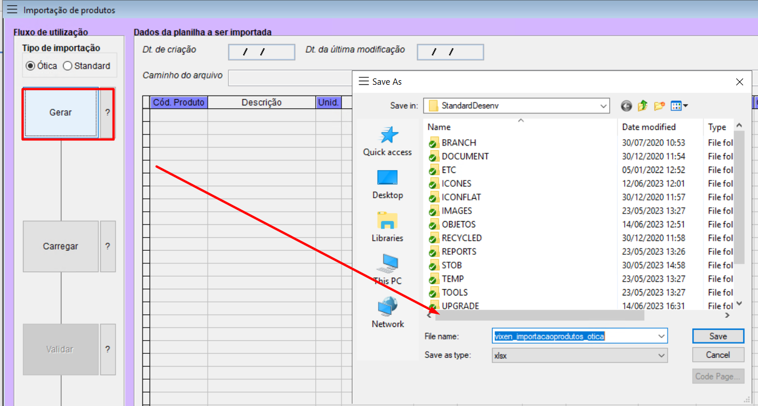Sort files by Name column header
Image resolution: width=758 pixels, height=406 pixels.
(521, 127)
